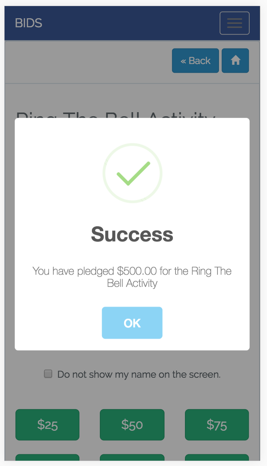Click the Success heading text
The width and height of the screenshot is (267, 466).
pyautogui.click(x=132, y=235)
